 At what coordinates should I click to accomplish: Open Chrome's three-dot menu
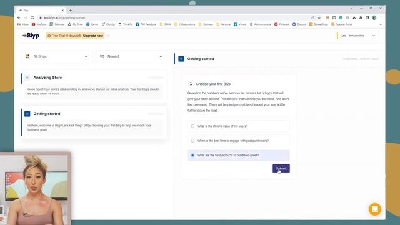coord(381,18)
